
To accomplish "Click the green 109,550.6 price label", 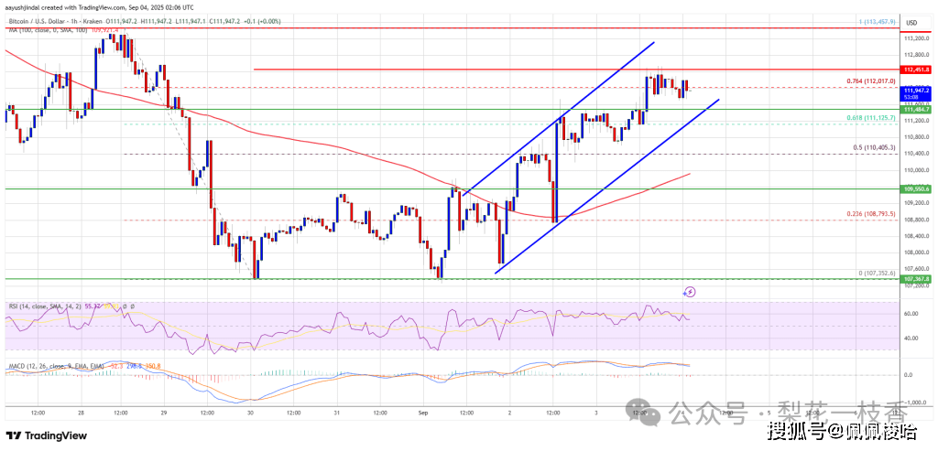I will pos(916,188).
